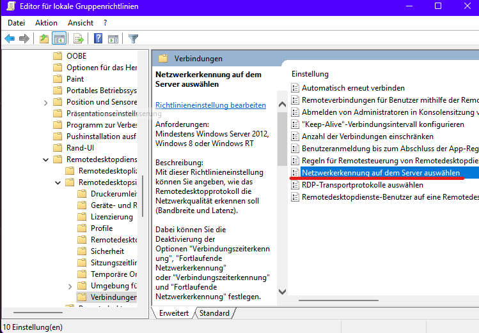Click the Filter funnel icon
479x333 pixels.
[x=133, y=39]
